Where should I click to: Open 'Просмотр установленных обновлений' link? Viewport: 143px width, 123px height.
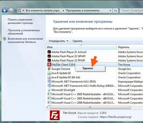coord(24,32)
